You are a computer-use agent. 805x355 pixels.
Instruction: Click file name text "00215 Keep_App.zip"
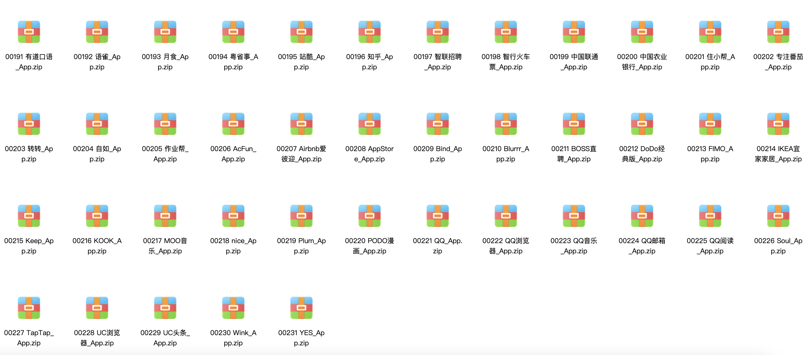tap(29, 246)
